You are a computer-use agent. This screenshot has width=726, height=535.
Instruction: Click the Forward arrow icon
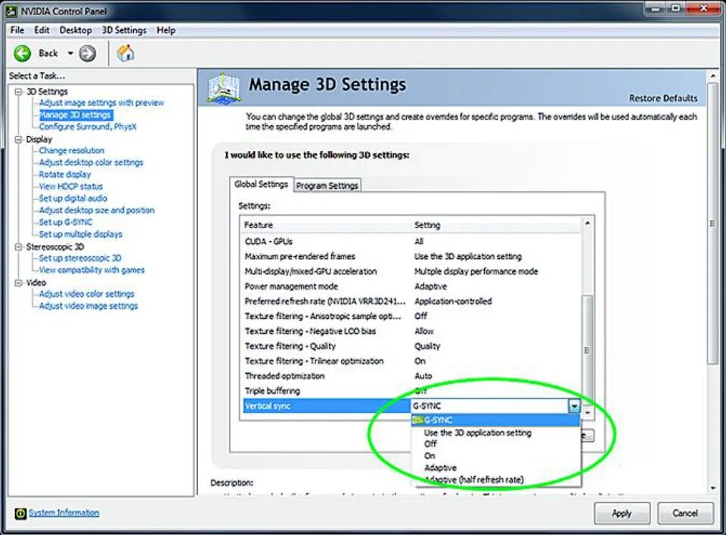(x=87, y=54)
